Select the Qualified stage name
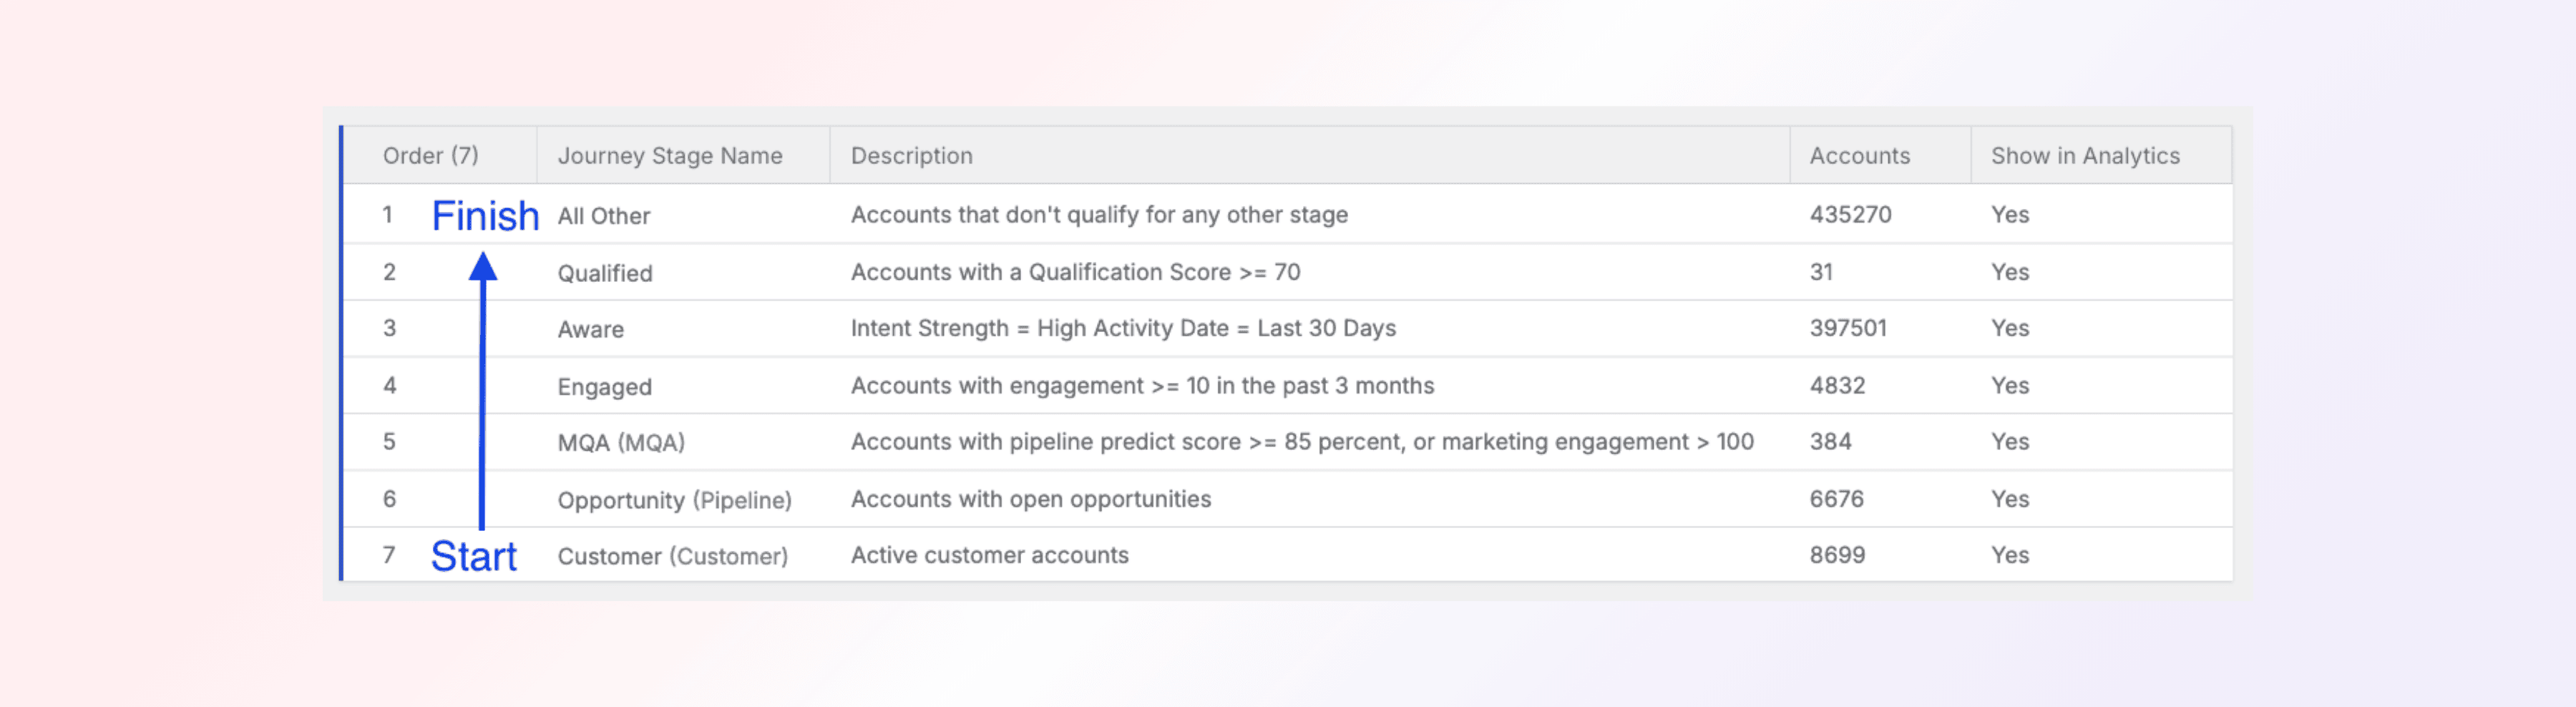This screenshot has width=2576, height=707. pyautogui.click(x=604, y=273)
